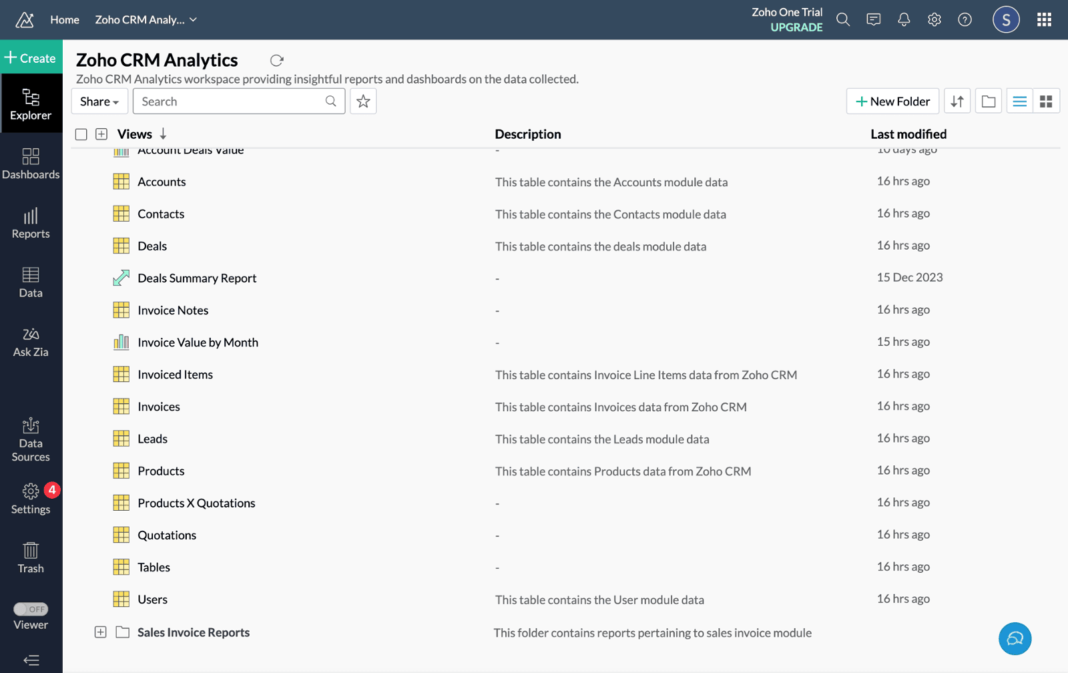Open the Invoiced Items table

[175, 375]
